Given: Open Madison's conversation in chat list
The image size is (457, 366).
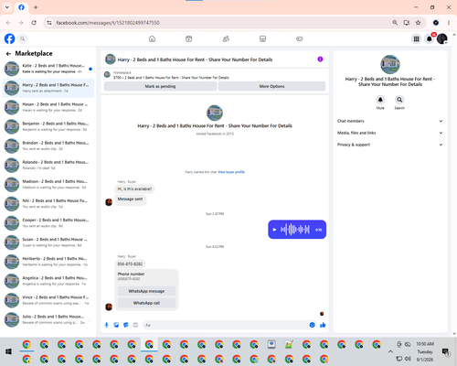Looking at the screenshot, I should pyautogui.click(x=48, y=184).
